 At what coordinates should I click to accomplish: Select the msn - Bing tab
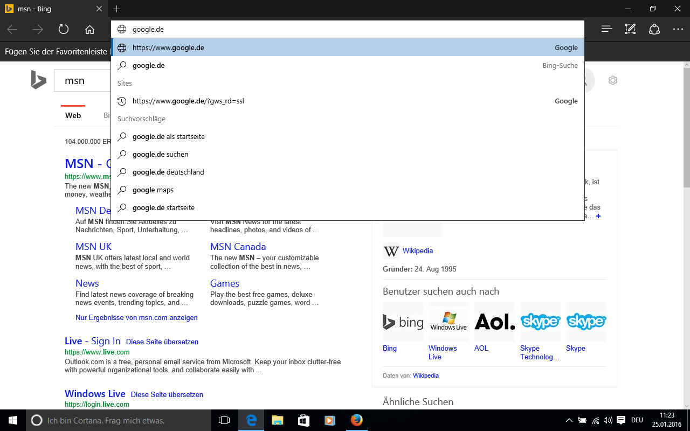click(x=54, y=9)
